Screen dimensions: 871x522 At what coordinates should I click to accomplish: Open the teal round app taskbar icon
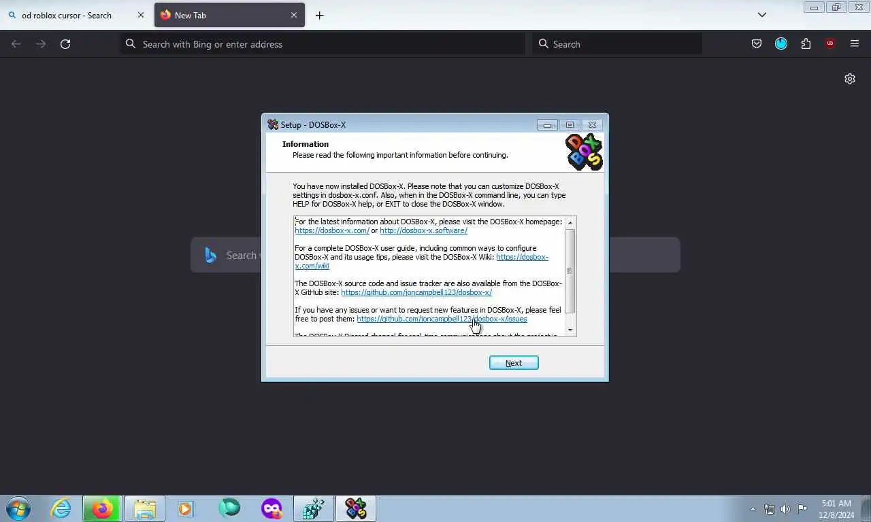pos(229,508)
